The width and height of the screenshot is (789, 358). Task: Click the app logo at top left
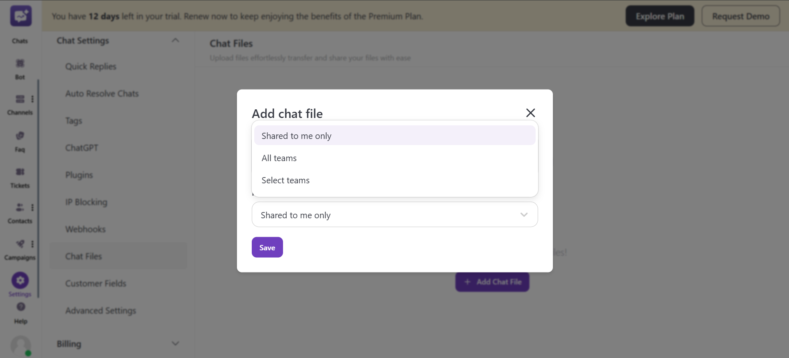click(x=20, y=16)
